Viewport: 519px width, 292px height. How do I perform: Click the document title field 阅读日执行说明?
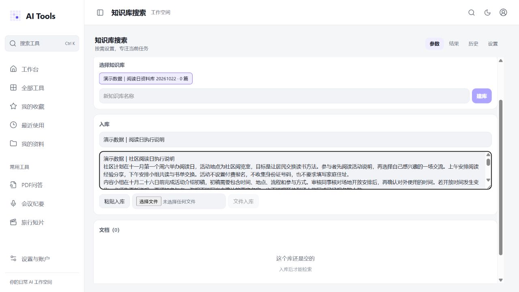pos(296,140)
